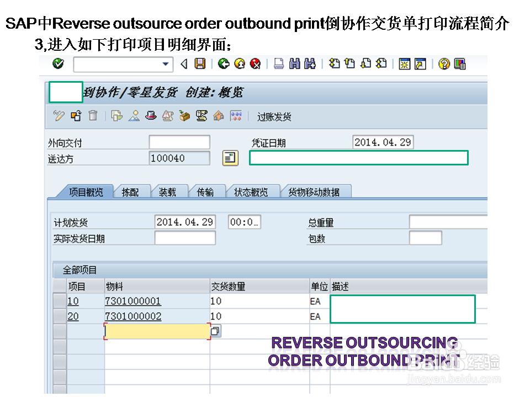Click item number link 10

pyautogui.click(x=73, y=301)
